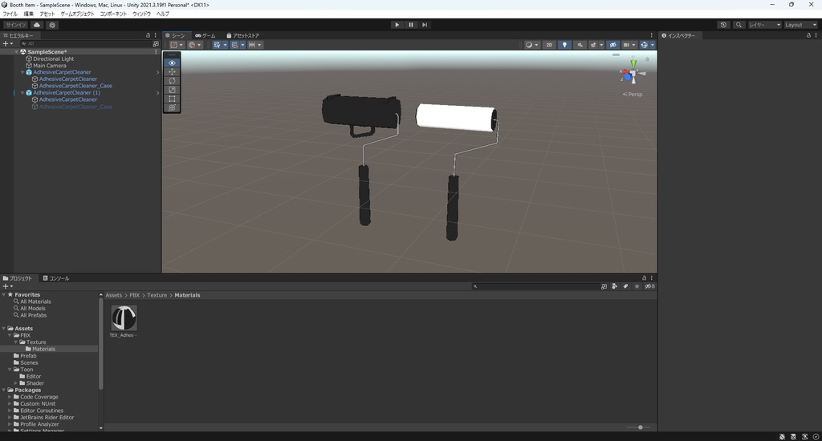
Task: Select the Scale tool in scene overlay
Action: (172, 90)
